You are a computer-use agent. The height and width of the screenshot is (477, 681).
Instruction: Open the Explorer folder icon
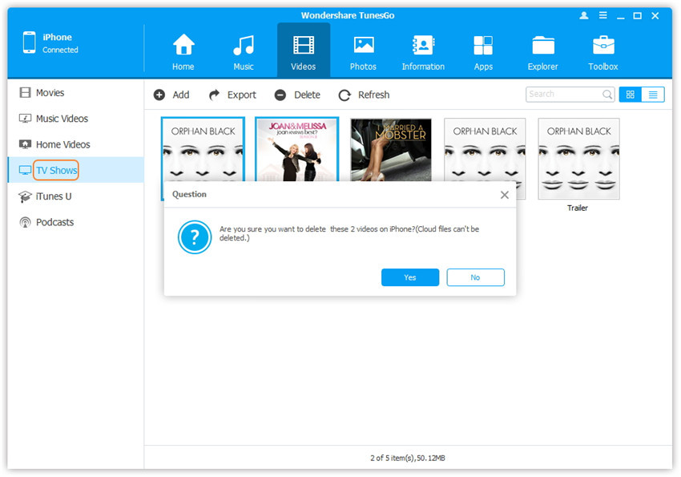[x=543, y=46]
